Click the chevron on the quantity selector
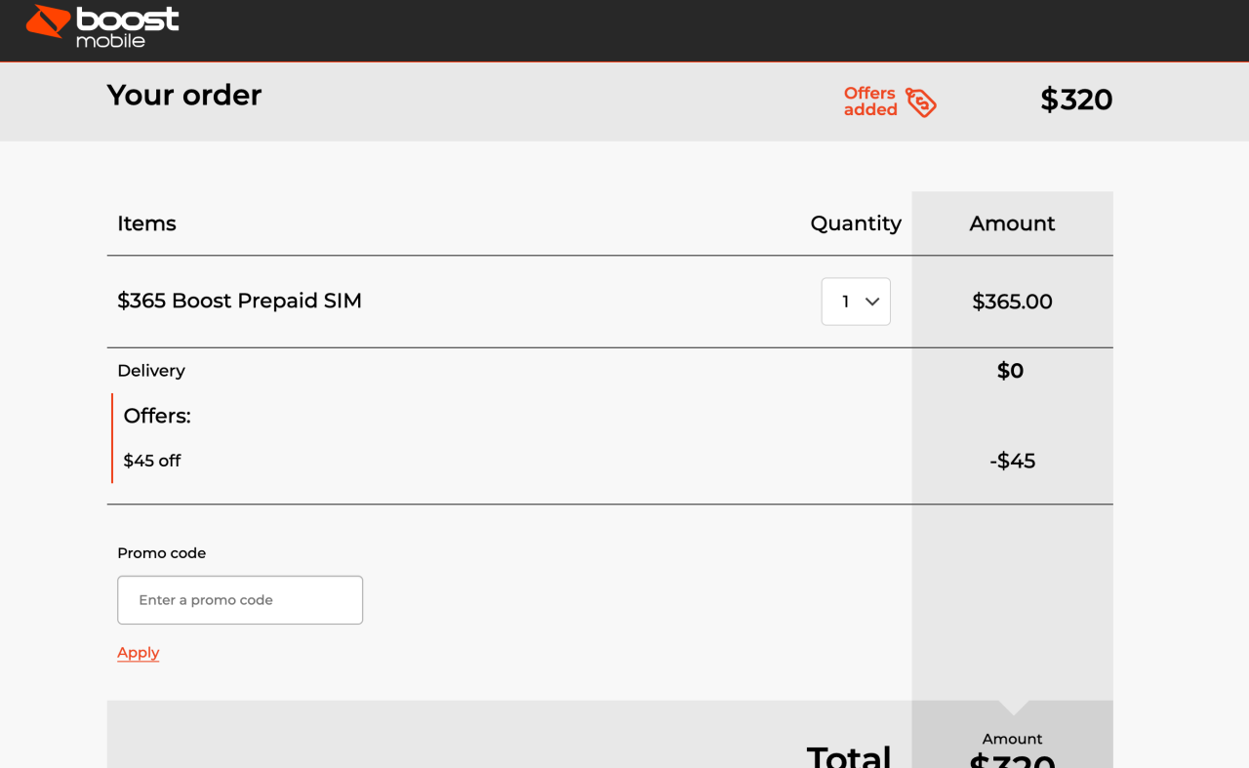Screen dimensions: 1249x768 873,302
